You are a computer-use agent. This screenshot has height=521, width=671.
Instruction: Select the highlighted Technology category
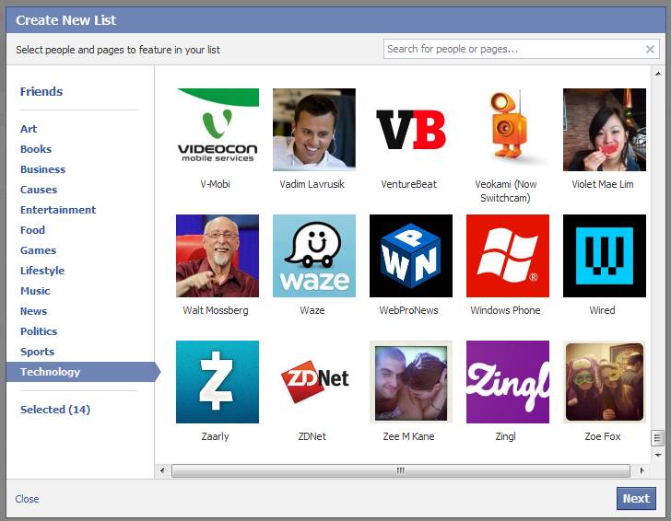[84, 372]
